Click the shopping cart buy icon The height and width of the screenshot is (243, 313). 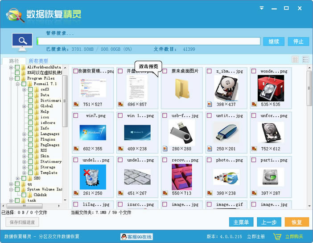click(x=277, y=236)
